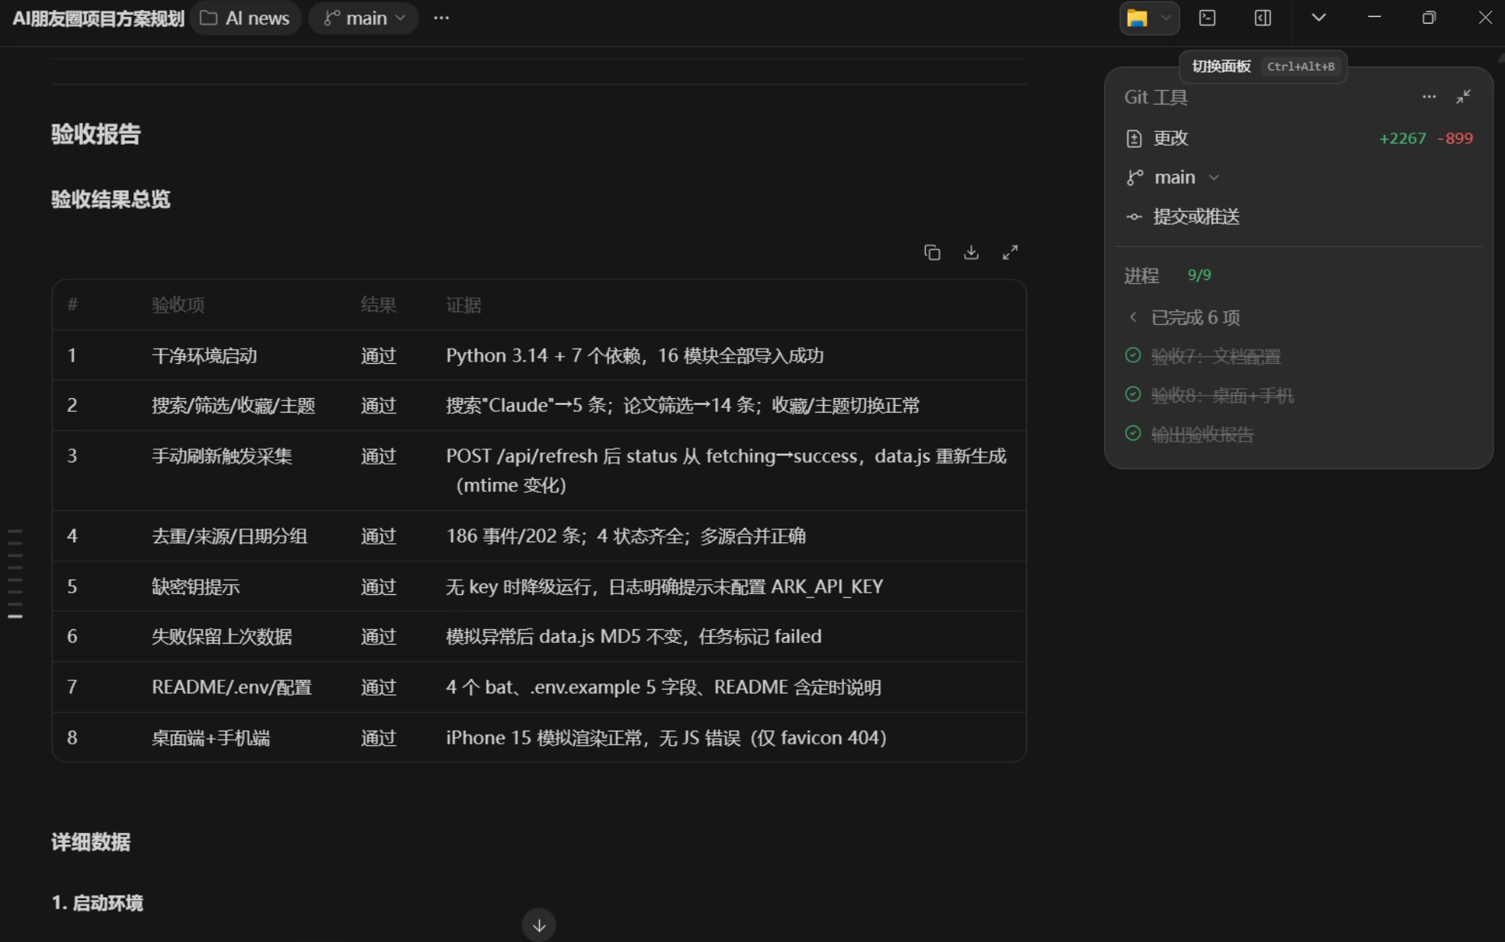Click the Python 3.14 evidence cell
Screen dimensions: 1505x942
(634, 355)
